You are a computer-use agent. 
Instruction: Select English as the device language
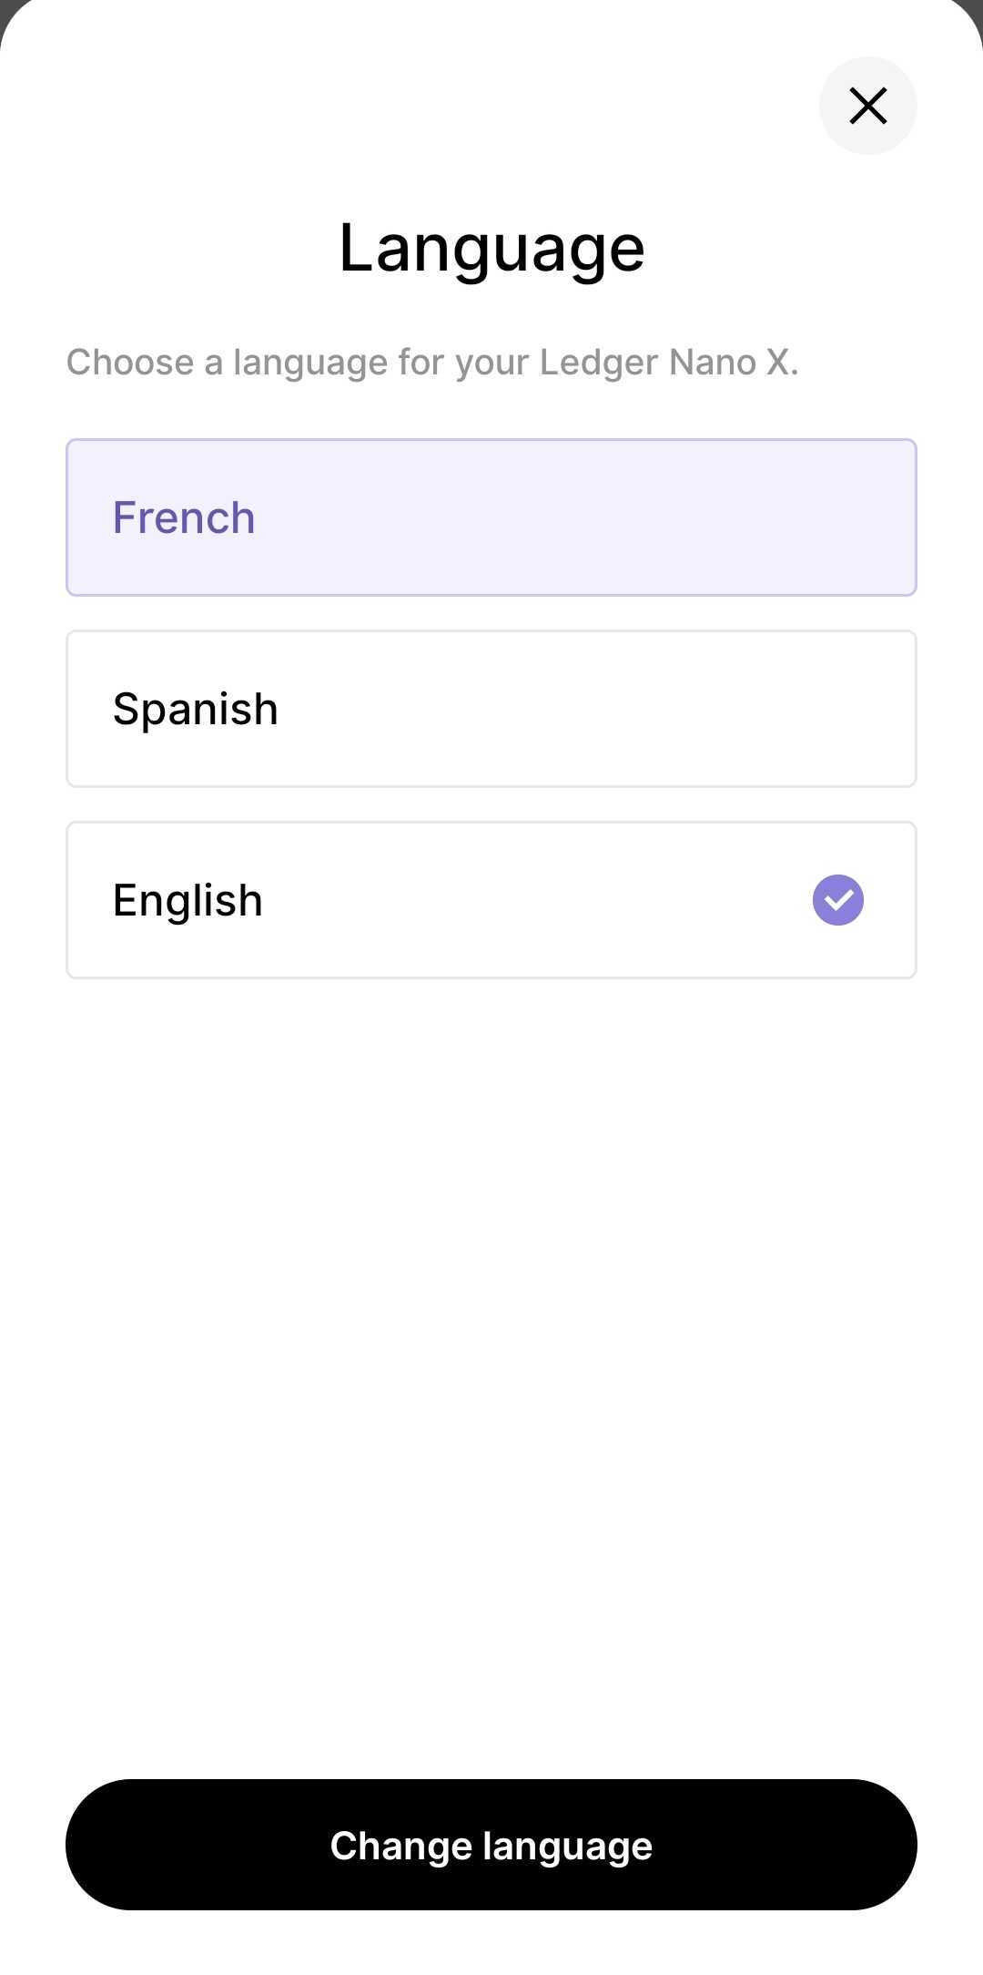click(491, 900)
